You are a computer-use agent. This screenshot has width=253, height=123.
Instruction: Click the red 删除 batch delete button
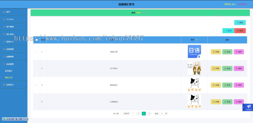tap(240, 31)
